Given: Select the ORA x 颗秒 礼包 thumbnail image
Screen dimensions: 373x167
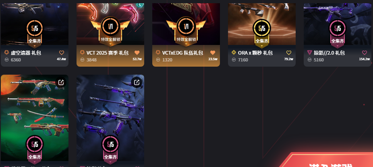Looking at the screenshot, I should click(262, 22).
